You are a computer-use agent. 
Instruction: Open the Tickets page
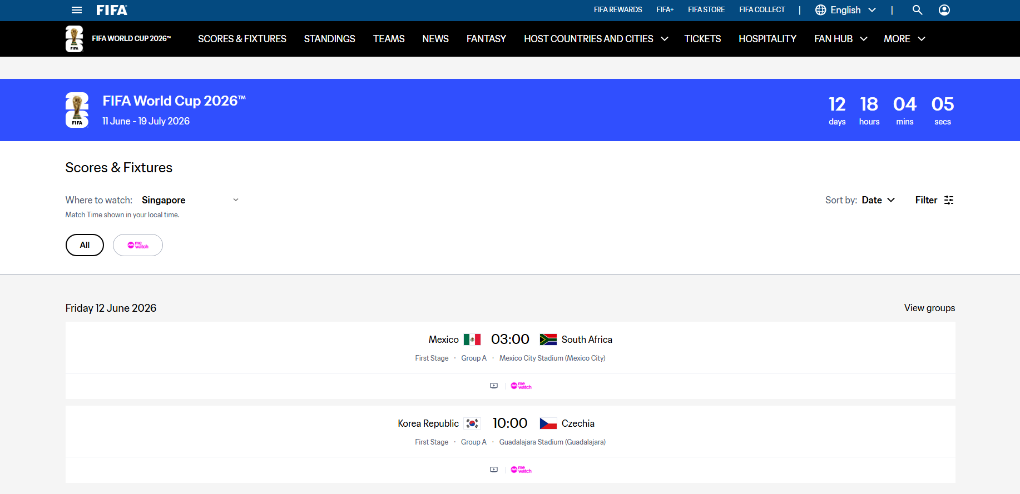pyautogui.click(x=702, y=39)
